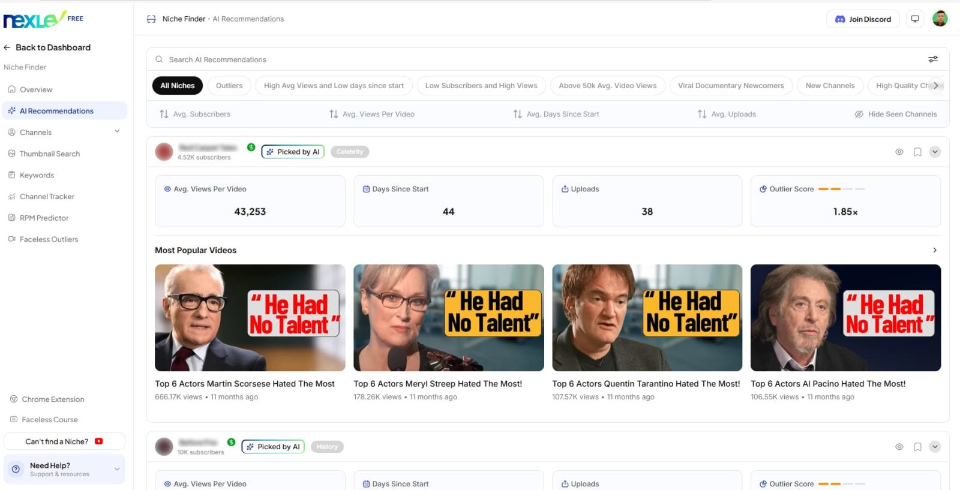Click Picked by AI badge on 10K channel
Image resolution: width=960 pixels, height=490 pixels.
tap(273, 447)
